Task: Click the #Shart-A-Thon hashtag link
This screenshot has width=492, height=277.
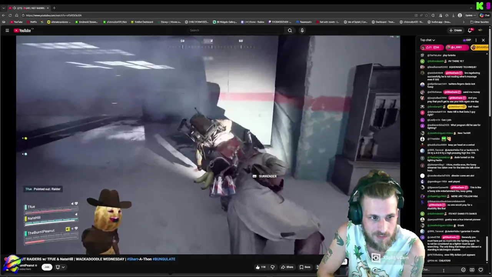Action: click(x=139, y=259)
